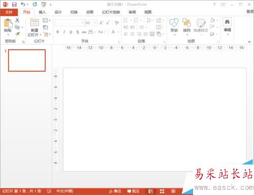Click the Undo arrow icon

point(23,5)
